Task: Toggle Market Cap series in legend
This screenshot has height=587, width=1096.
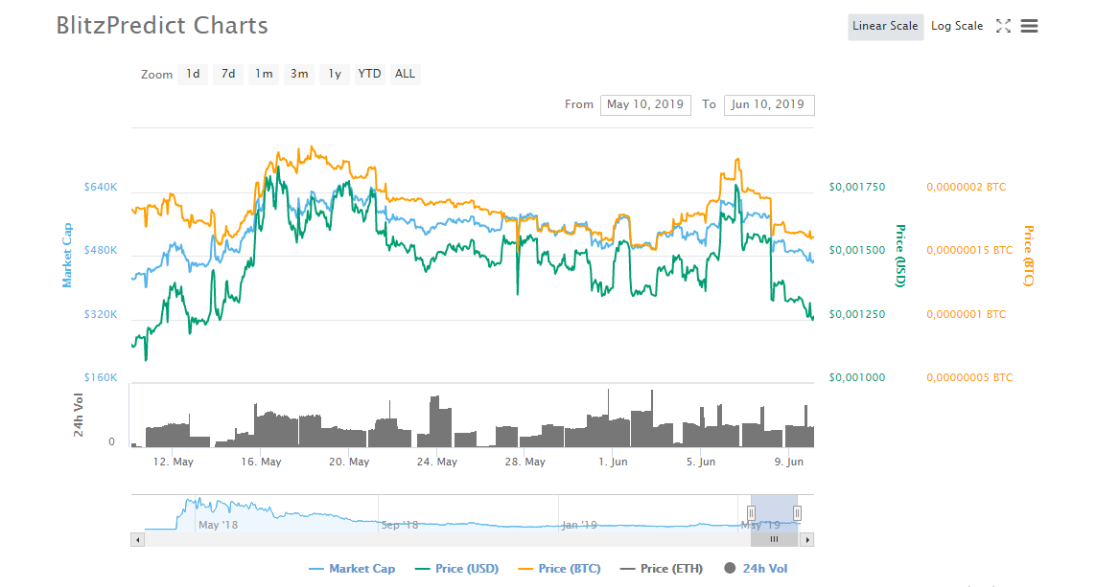Action: click(352, 569)
